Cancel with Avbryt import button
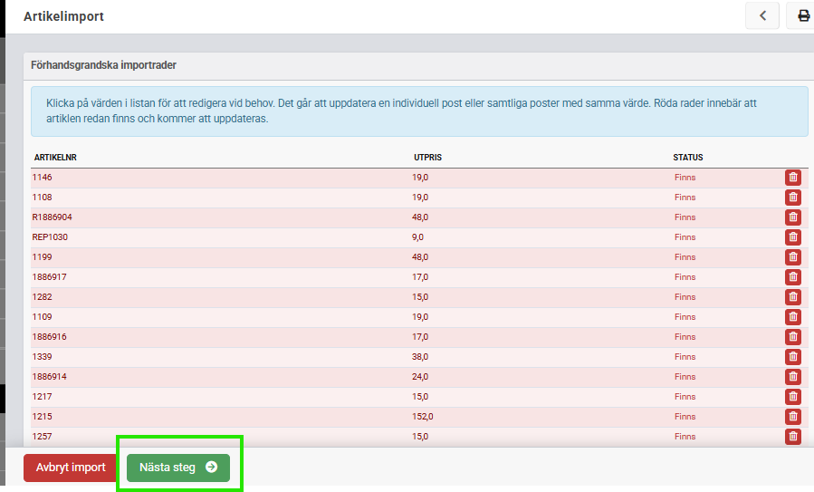Screen dimensions: 814x492 point(71,468)
